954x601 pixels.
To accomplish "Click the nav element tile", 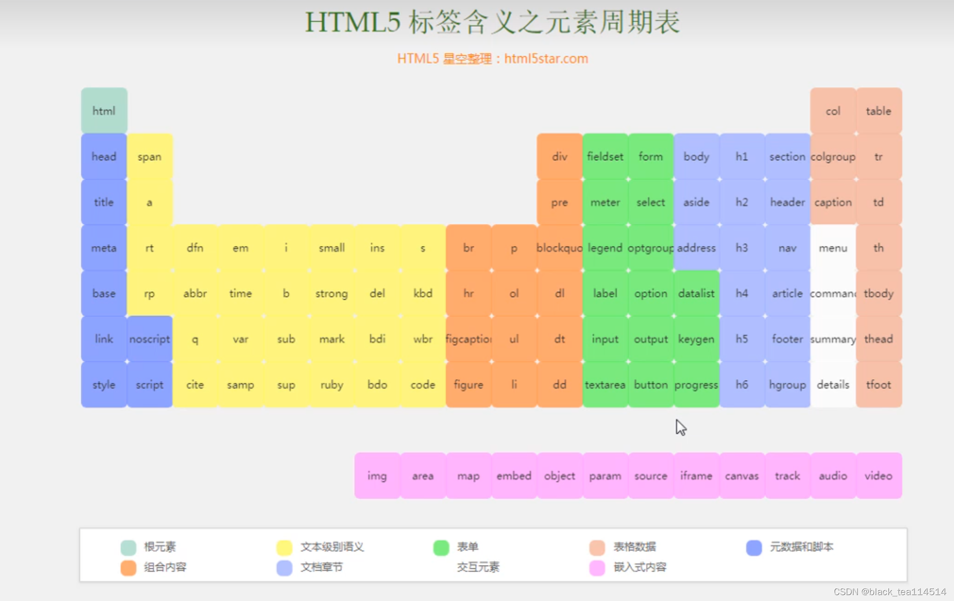I will 787,247.
